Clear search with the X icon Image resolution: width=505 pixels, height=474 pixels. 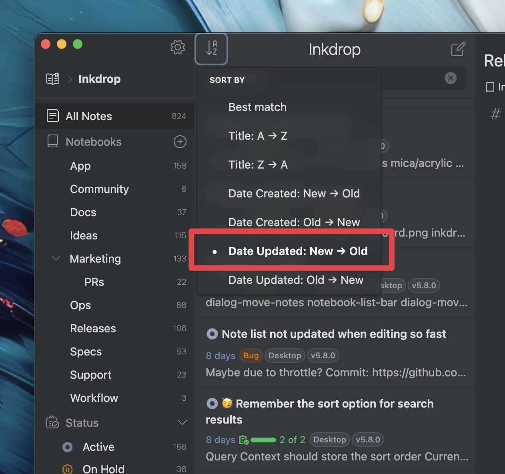tap(451, 78)
